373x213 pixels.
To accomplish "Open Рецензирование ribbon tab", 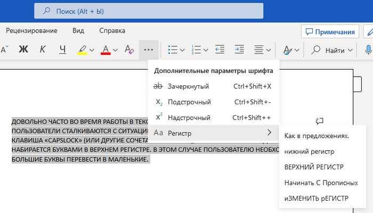I will pos(31,31).
